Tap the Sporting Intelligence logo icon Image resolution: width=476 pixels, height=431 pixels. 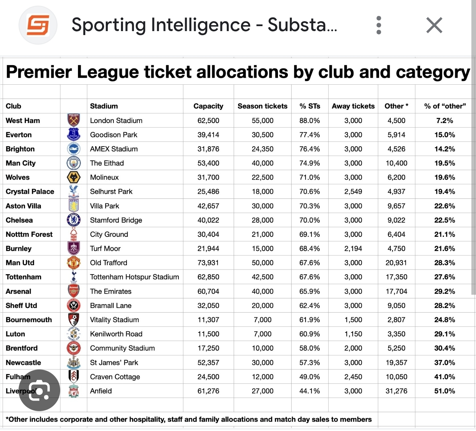tap(38, 25)
